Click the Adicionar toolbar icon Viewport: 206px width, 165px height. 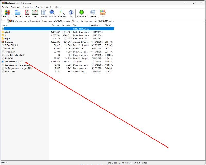coord(7,12)
